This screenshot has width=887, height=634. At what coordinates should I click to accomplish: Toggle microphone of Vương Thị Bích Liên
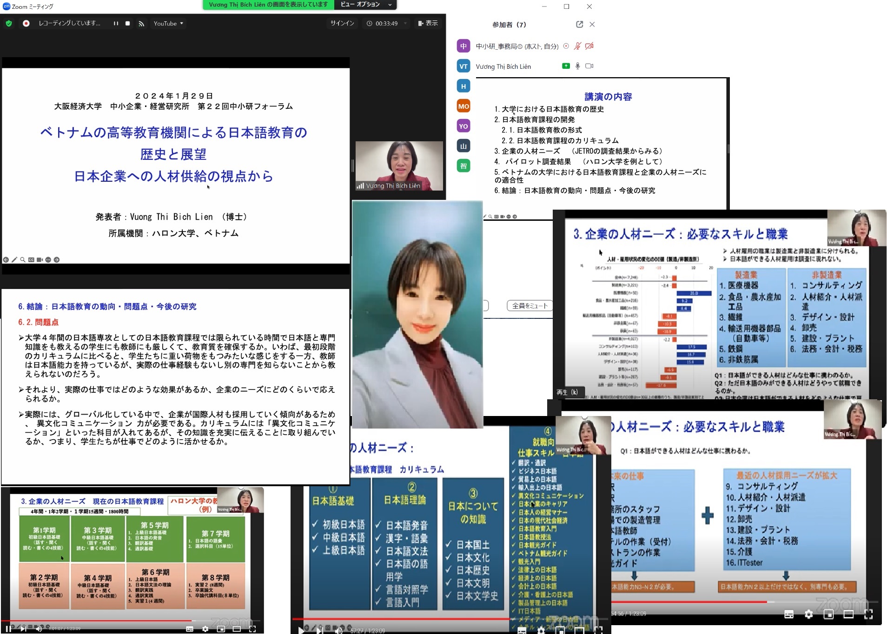577,66
